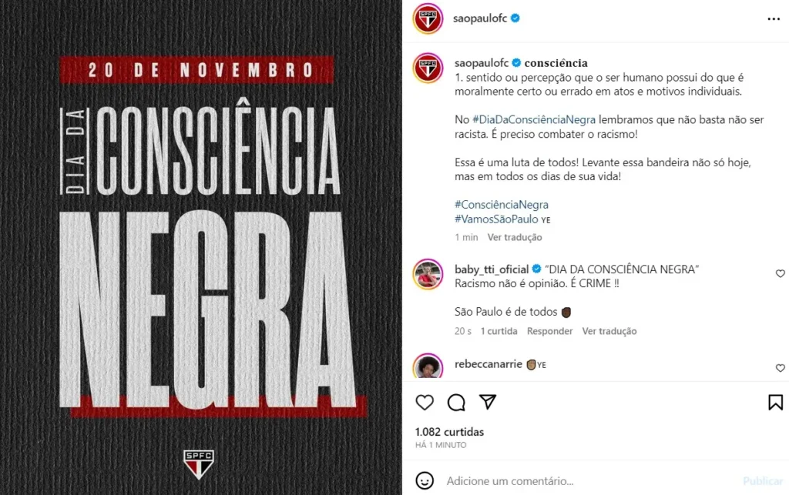This screenshot has height=495, width=789.
Task: Open the emoji picker smiley icon
Action: 425,480
